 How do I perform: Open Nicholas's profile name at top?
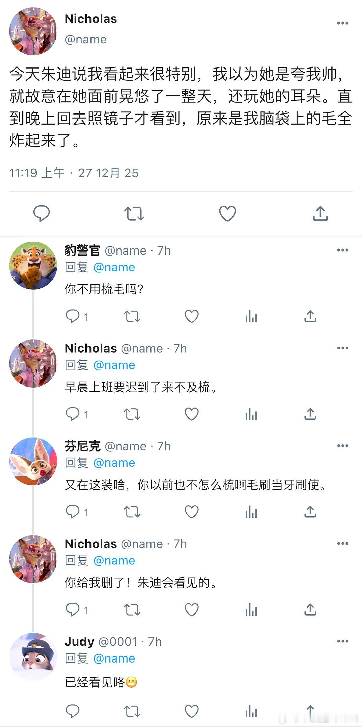pos(91,19)
